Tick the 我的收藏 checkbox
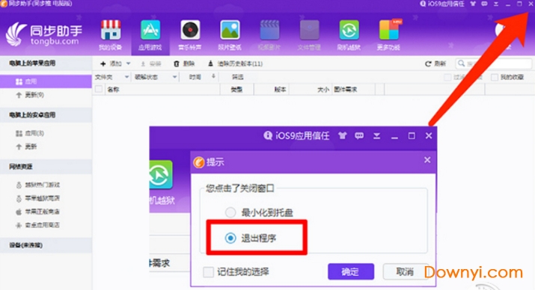 (x=494, y=77)
